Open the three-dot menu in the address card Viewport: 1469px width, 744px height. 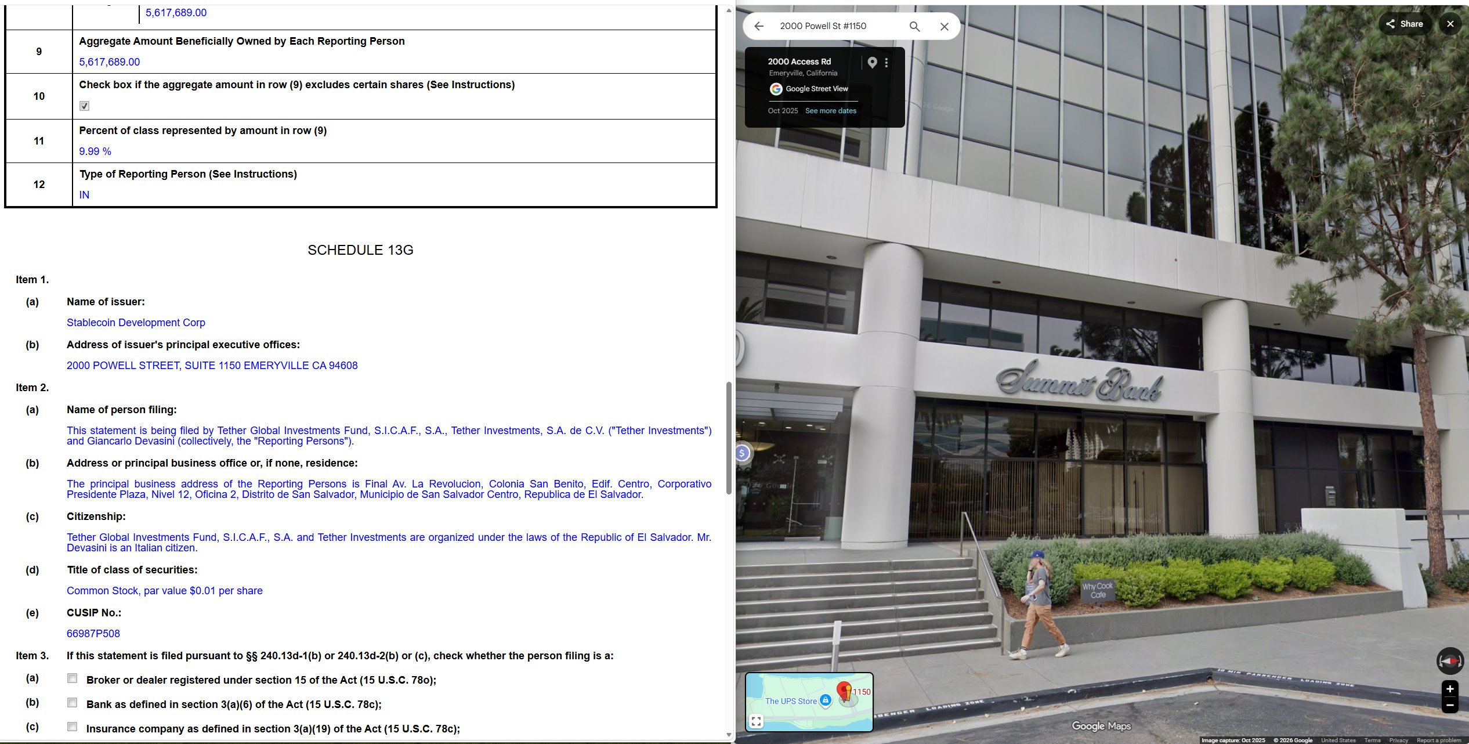point(886,63)
